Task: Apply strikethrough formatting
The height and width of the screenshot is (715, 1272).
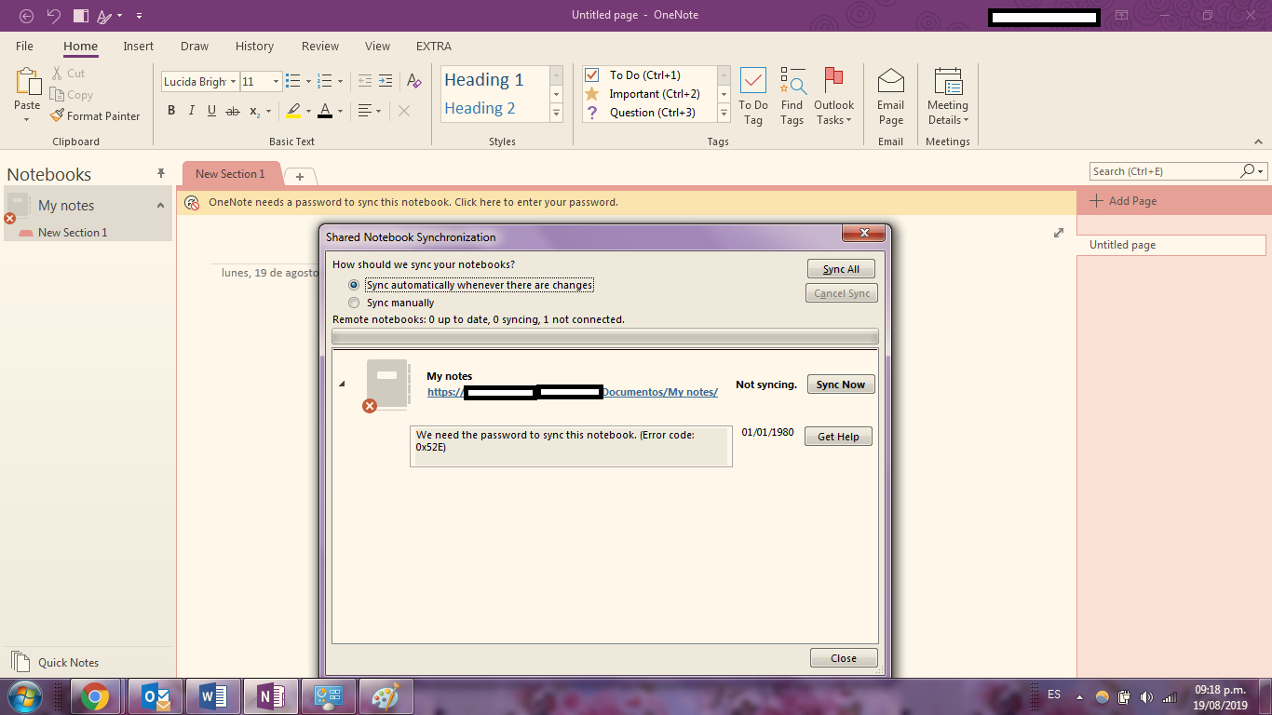Action: click(233, 111)
